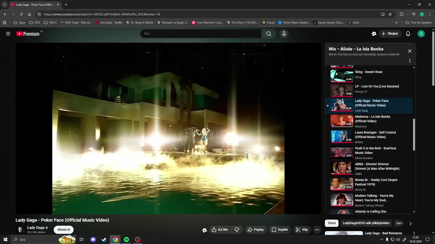This screenshot has width=435, height=244.
Task: Click the YouTube search input field
Action: [201, 34]
